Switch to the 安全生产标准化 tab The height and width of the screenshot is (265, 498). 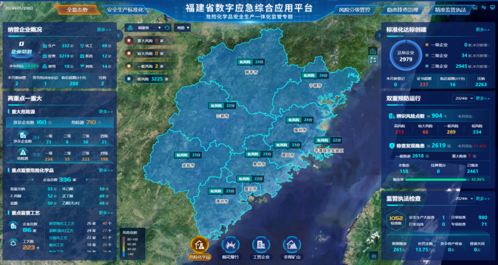click(124, 10)
